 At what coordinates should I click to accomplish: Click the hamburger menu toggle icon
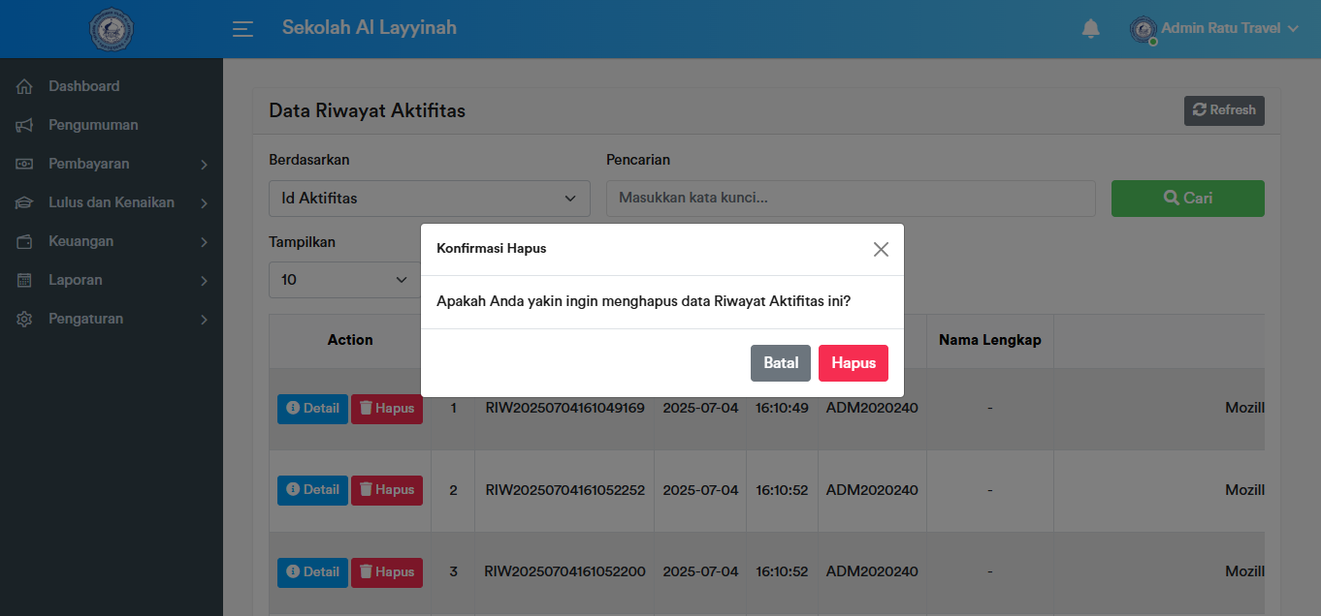[x=242, y=29]
